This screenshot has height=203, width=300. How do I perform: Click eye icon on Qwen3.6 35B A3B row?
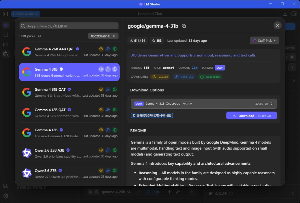(101, 150)
